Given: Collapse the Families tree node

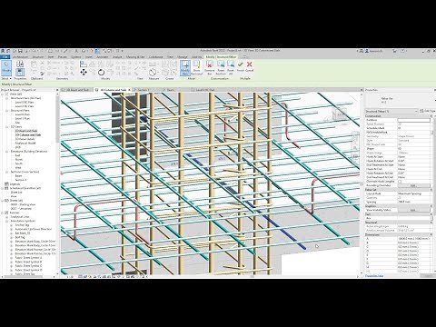Looking at the screenshot, I should 3,213.
